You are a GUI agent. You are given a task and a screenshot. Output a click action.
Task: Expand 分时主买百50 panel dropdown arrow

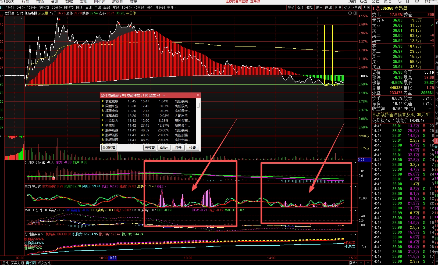point(351,234)
